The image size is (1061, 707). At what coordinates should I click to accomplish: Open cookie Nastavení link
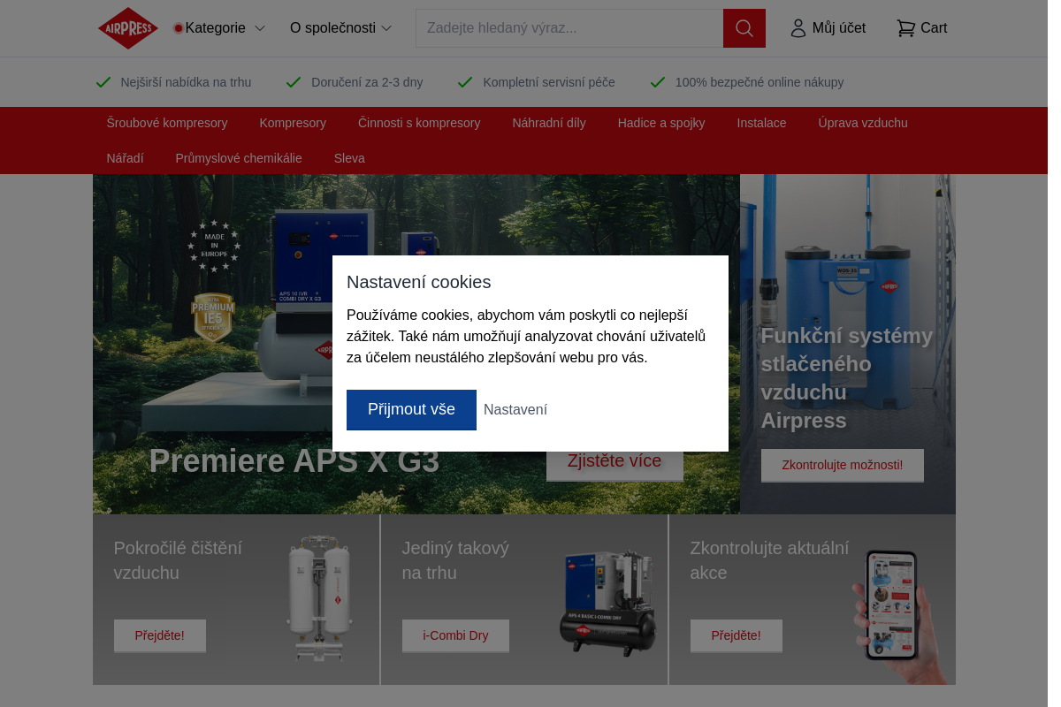[x=515, y=409]
